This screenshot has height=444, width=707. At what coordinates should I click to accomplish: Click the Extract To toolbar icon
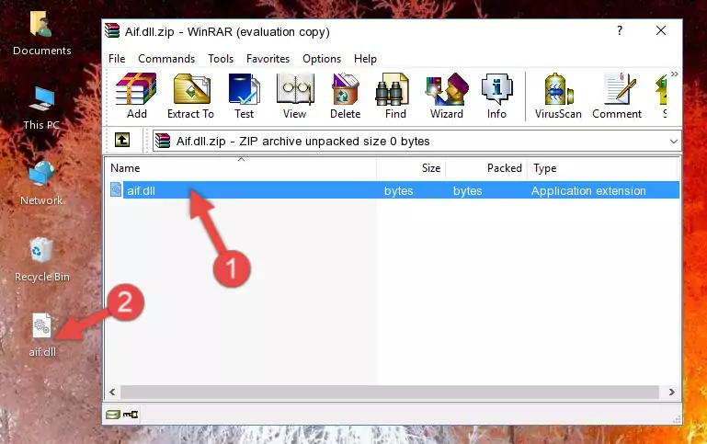190,96
